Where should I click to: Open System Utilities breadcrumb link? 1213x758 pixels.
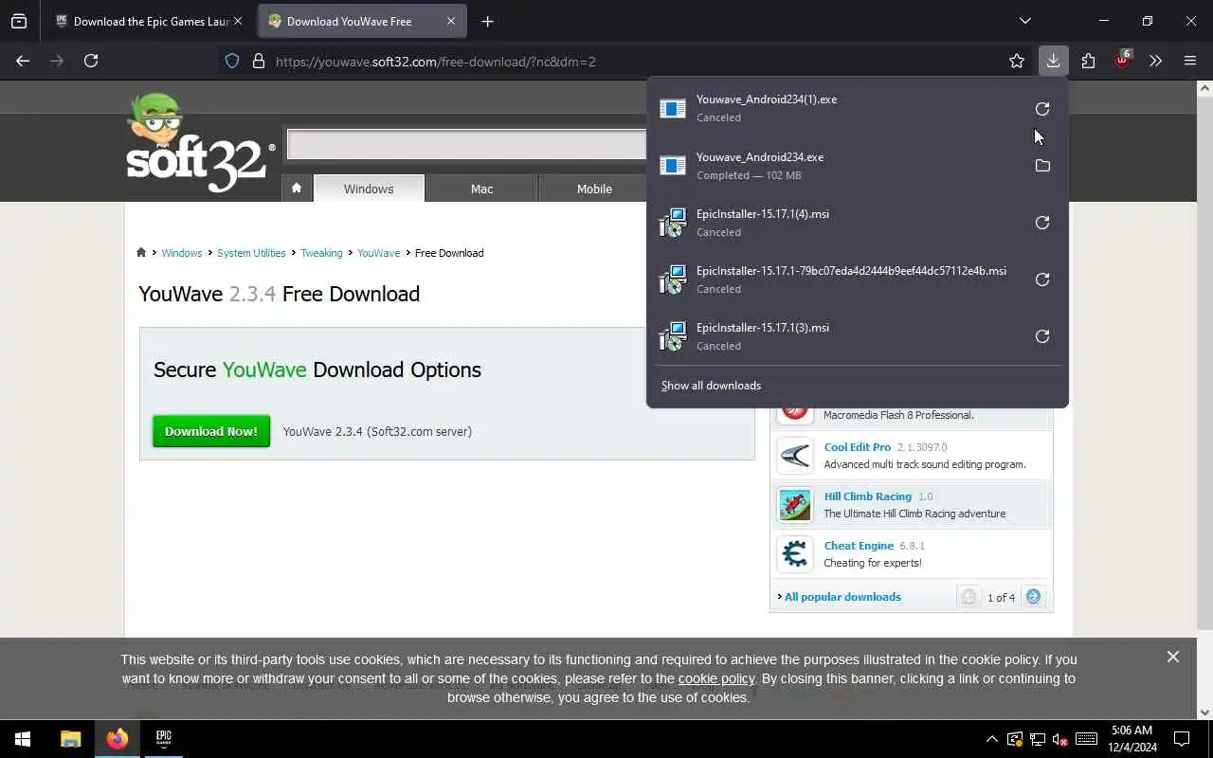(251, 253)
